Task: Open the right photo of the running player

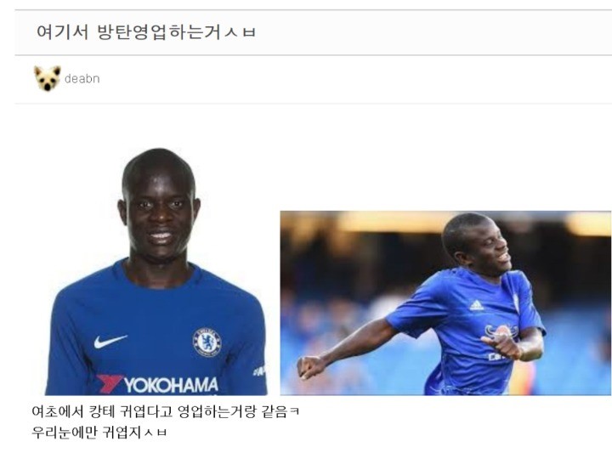Action: pyautogui.click(x=445, y=303)
